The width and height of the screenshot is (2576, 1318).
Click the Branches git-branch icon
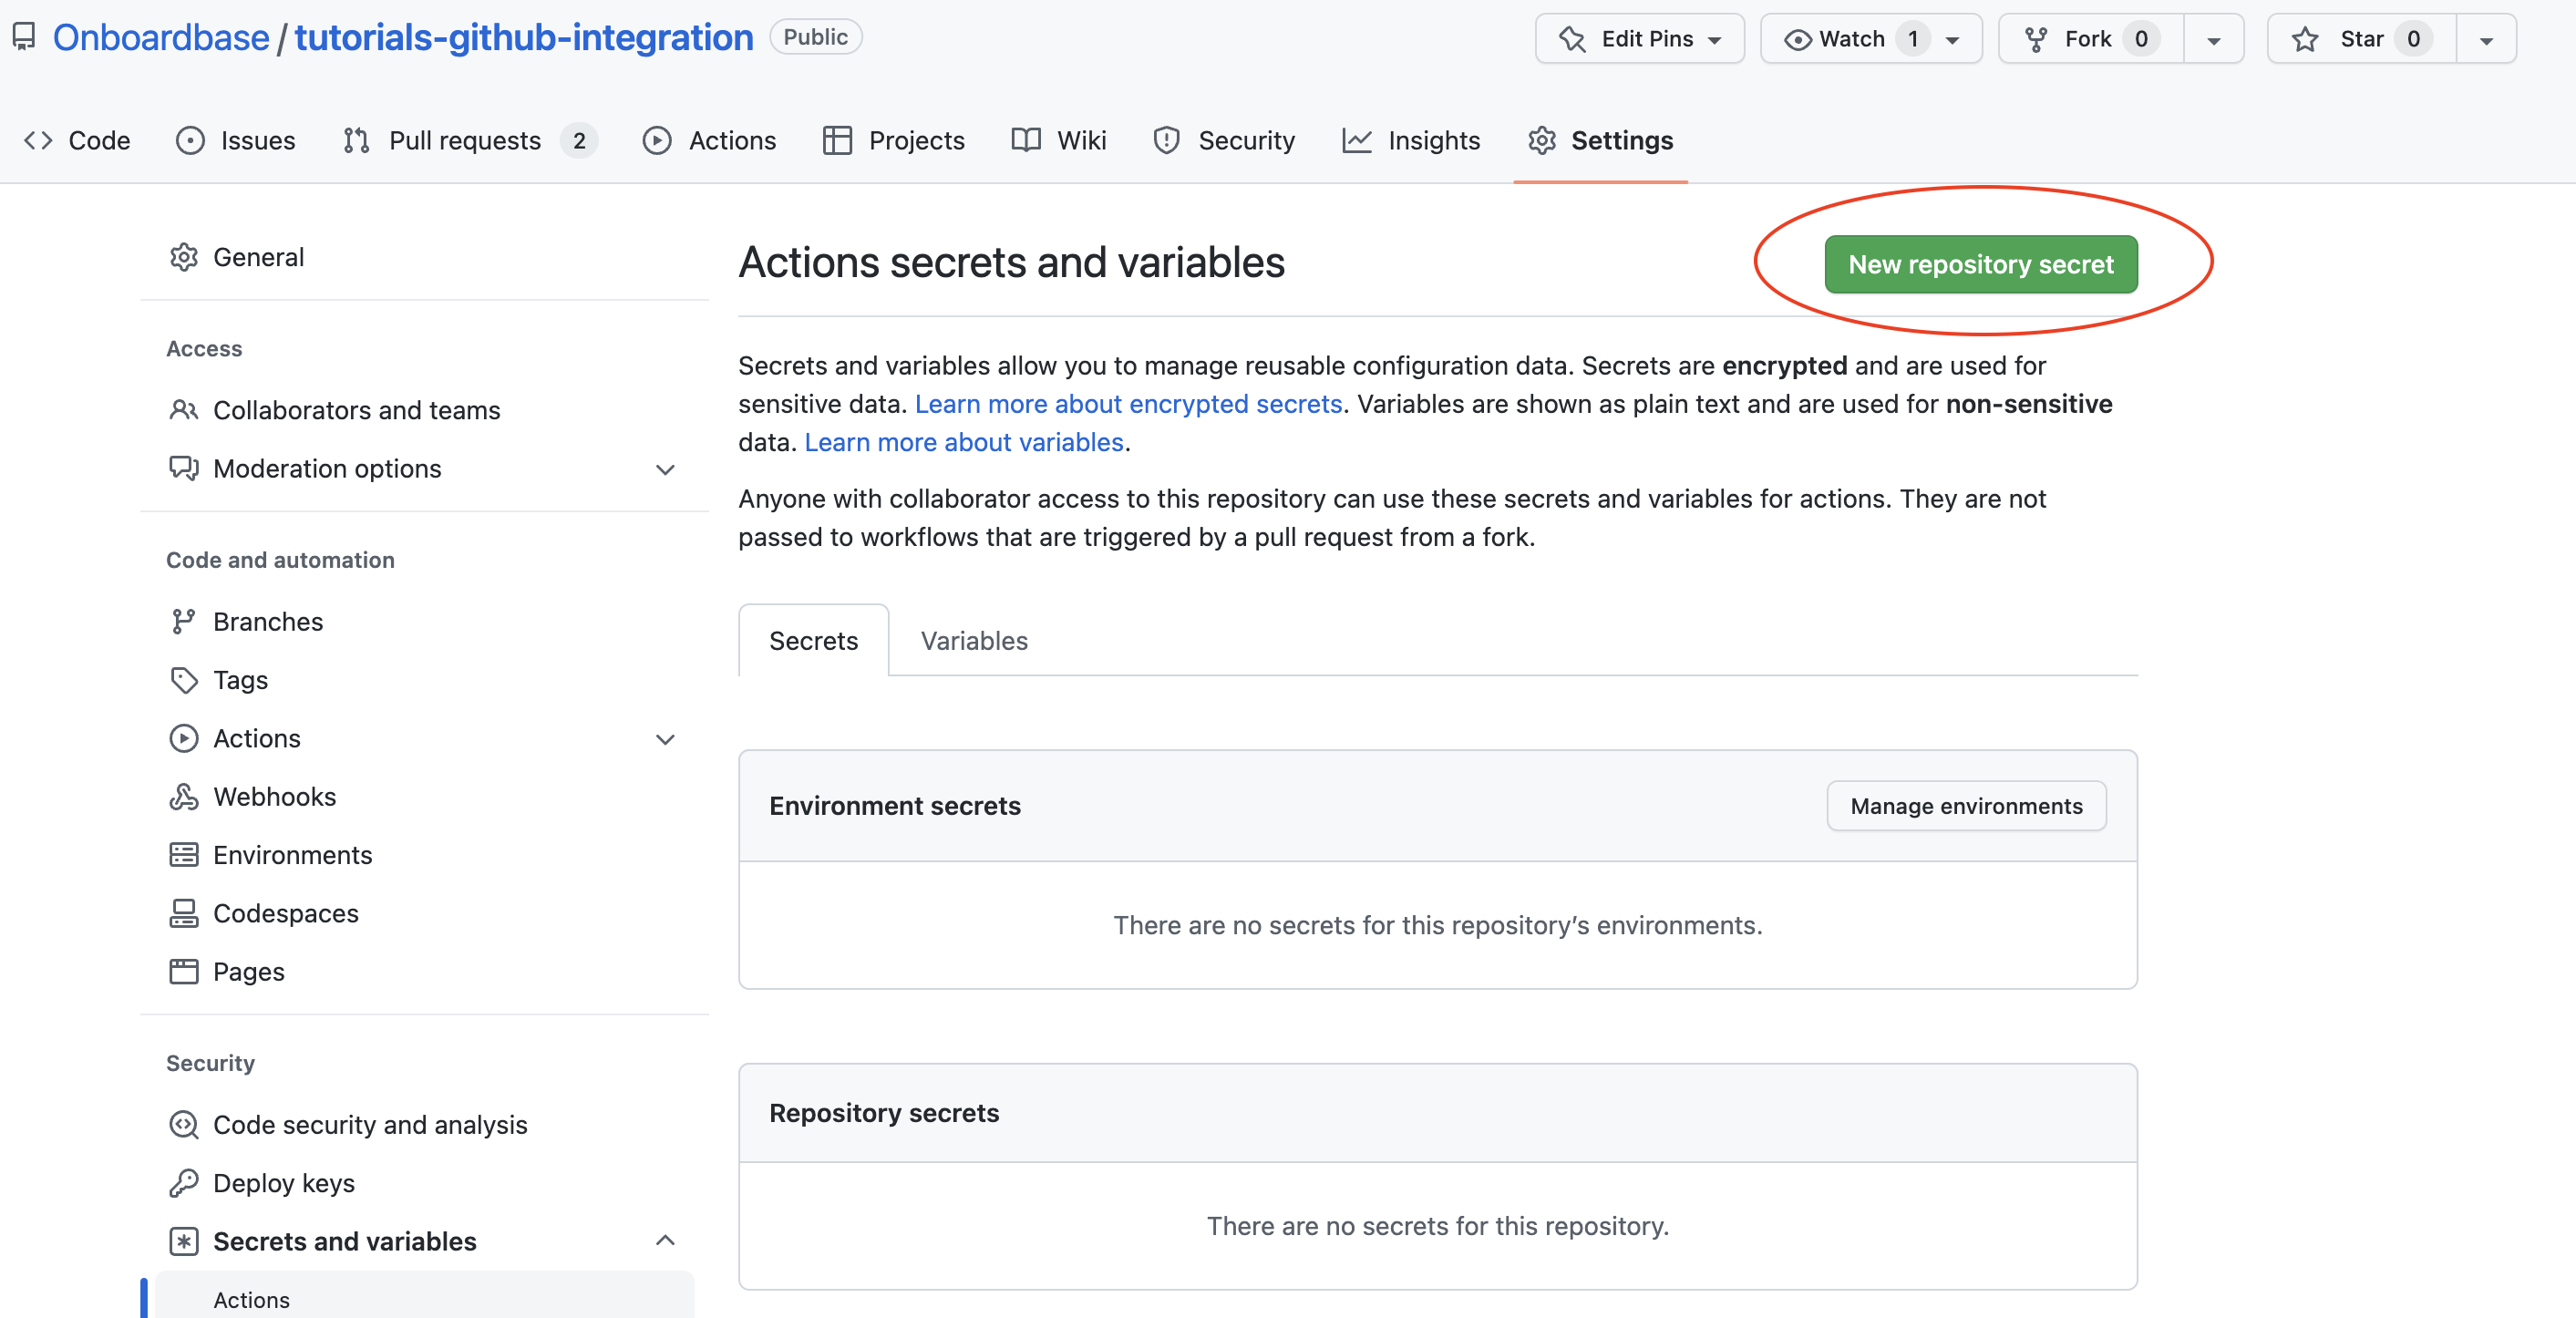(x=183, y=622)
